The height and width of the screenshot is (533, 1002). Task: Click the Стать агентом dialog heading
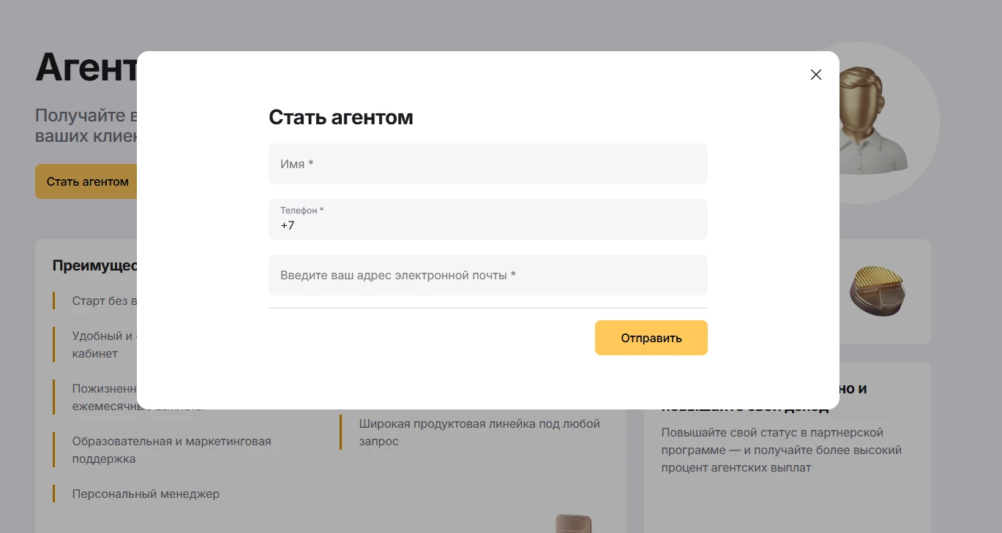341,117
